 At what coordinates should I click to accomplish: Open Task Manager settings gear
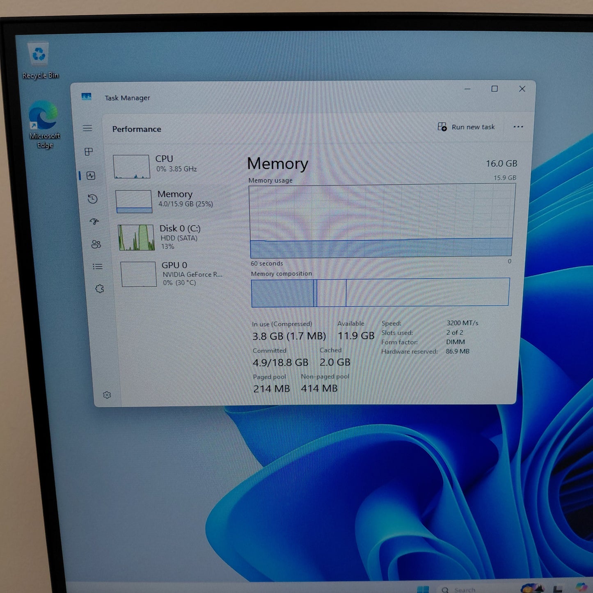(x=107, y=395)
